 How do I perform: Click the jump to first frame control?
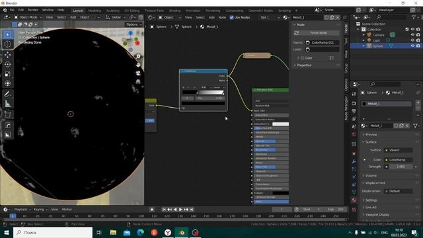[x=164, y=210]
